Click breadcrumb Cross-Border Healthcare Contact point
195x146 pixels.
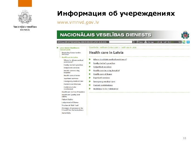104,48
